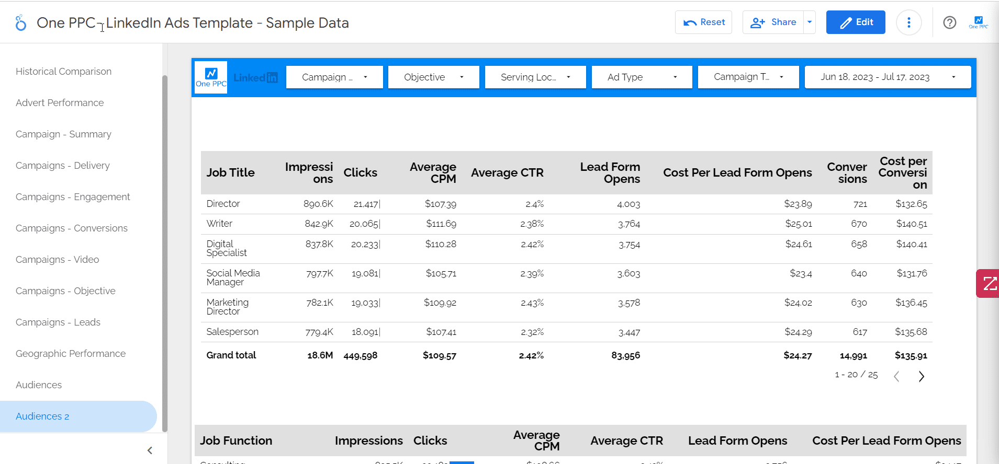Sort Job Title table by Clicks header

(360, 172)
